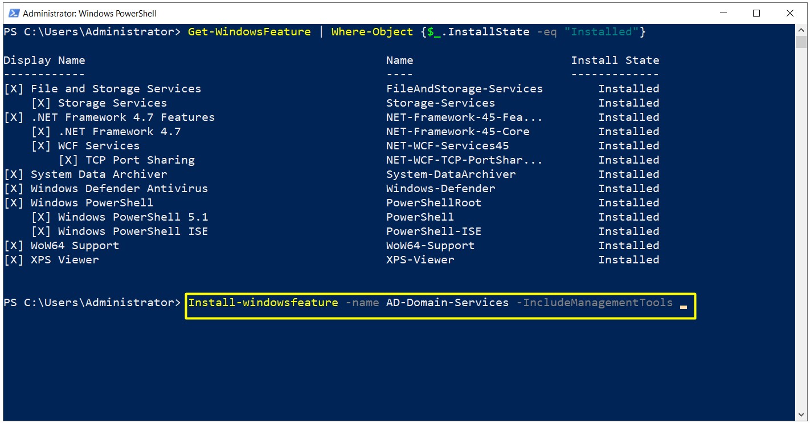Viewport: 810px width, 423px height.
Task: Click the Where-Object command text
Action: (x=372, y=32)
